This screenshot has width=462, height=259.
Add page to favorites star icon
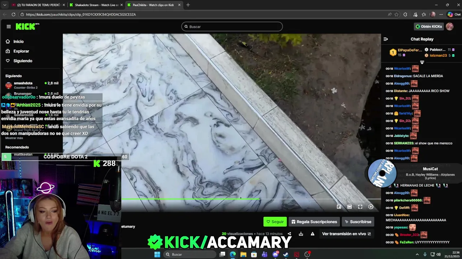tap(396, 14)
